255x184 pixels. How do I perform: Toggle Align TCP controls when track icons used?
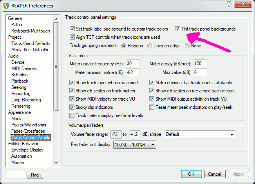tap(72, 37)
